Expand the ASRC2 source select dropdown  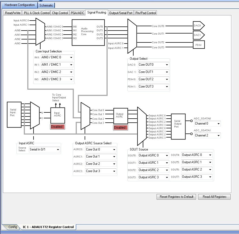point(101,164)
